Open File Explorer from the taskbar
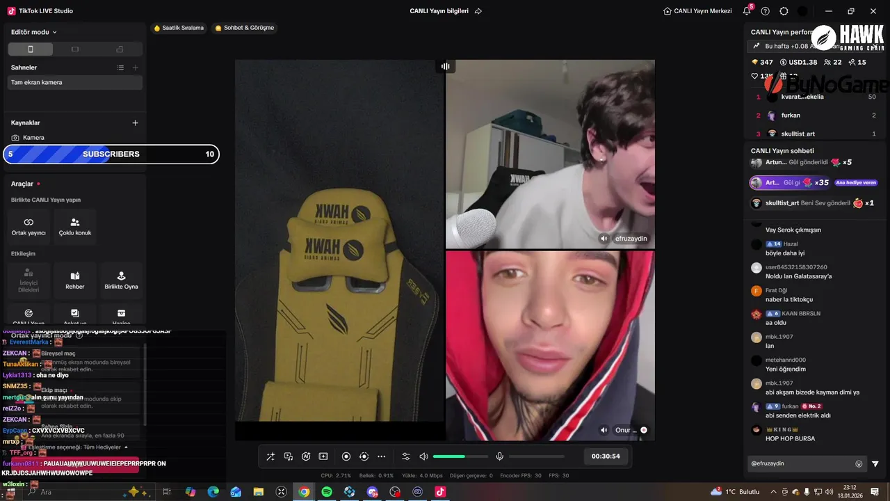 point(259,491)
